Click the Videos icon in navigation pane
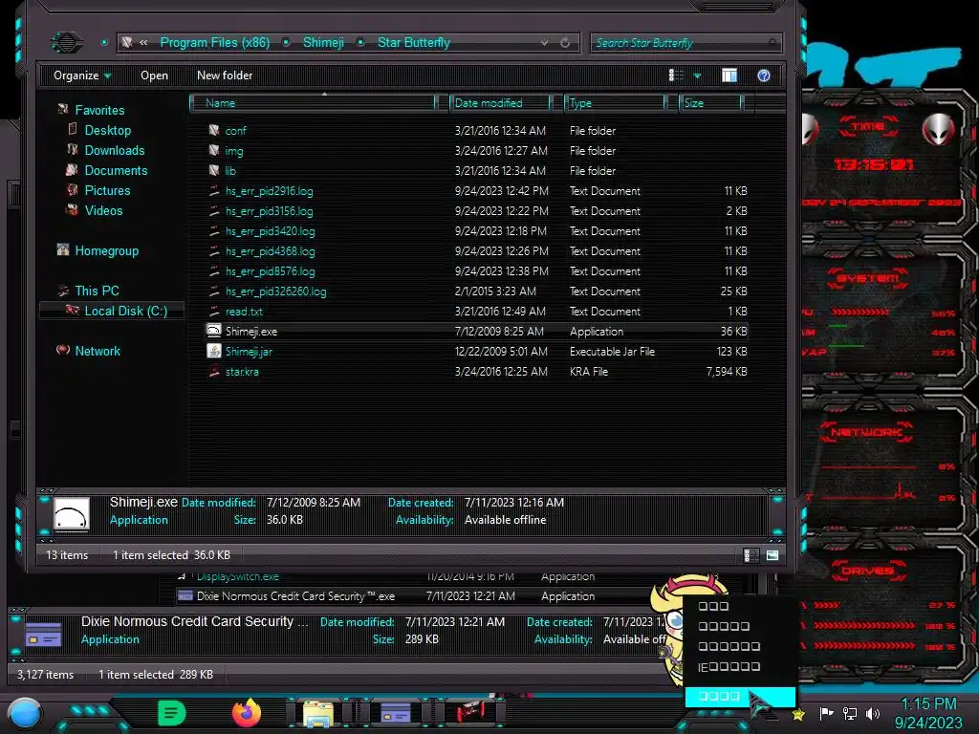This screenshot has width=979, height=734. click(73, 209)
